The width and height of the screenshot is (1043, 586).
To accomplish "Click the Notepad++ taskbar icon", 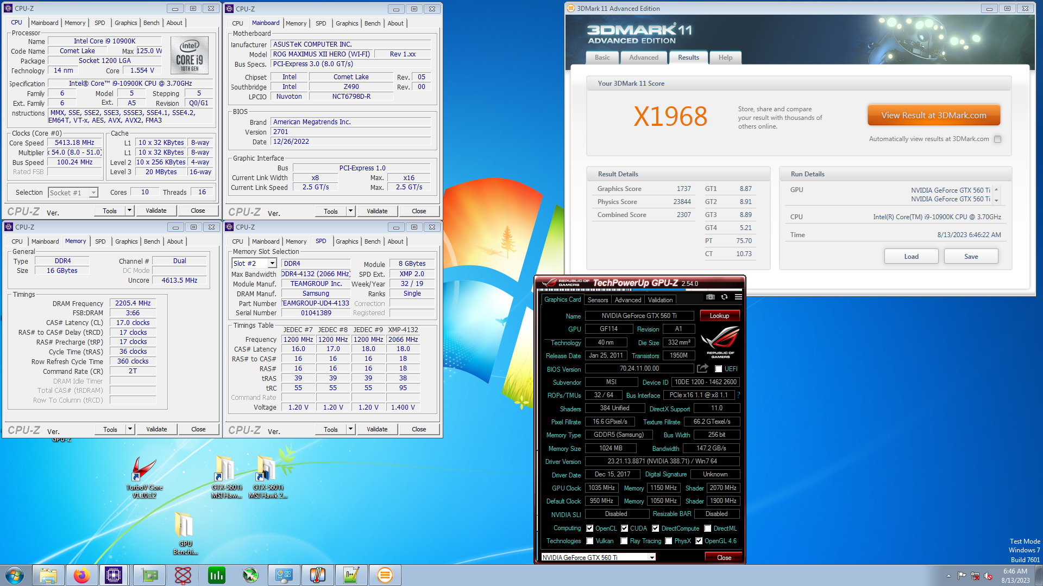I will click(351, 575).
